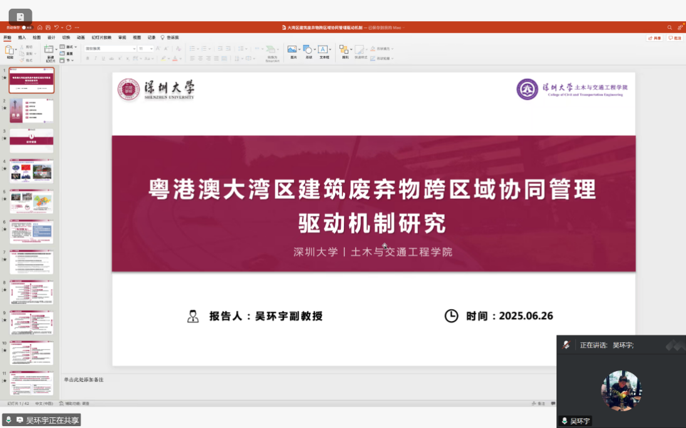Click the text highlight color swatch
Screen dimensions: 686x428
pos(163,59)
